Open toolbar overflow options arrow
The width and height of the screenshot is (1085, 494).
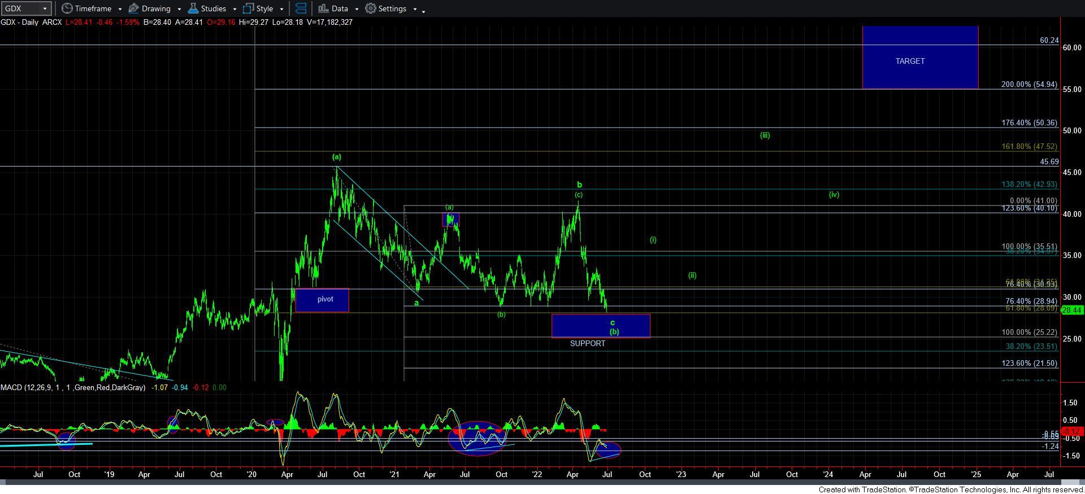click(424, 11)
